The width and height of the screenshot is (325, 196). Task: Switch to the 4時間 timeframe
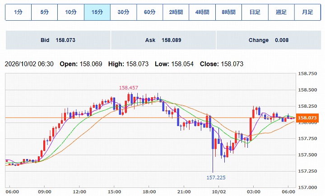coord(202,12)
